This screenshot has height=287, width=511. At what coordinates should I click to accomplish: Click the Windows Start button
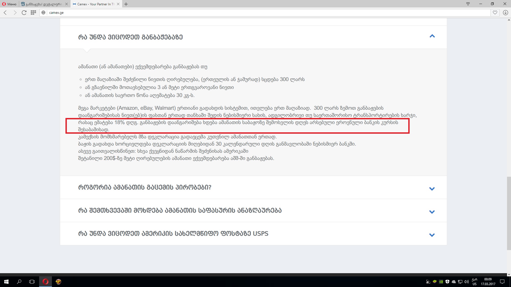[6, 281]
